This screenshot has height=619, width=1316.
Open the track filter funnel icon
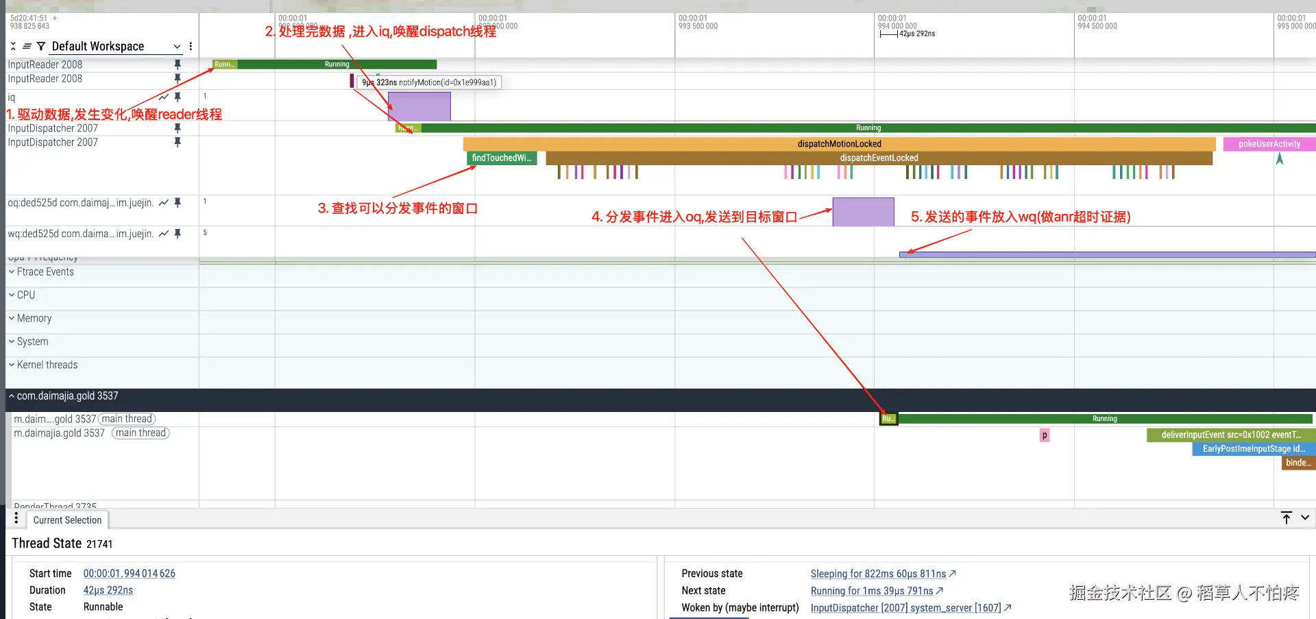tap(41, 46)
